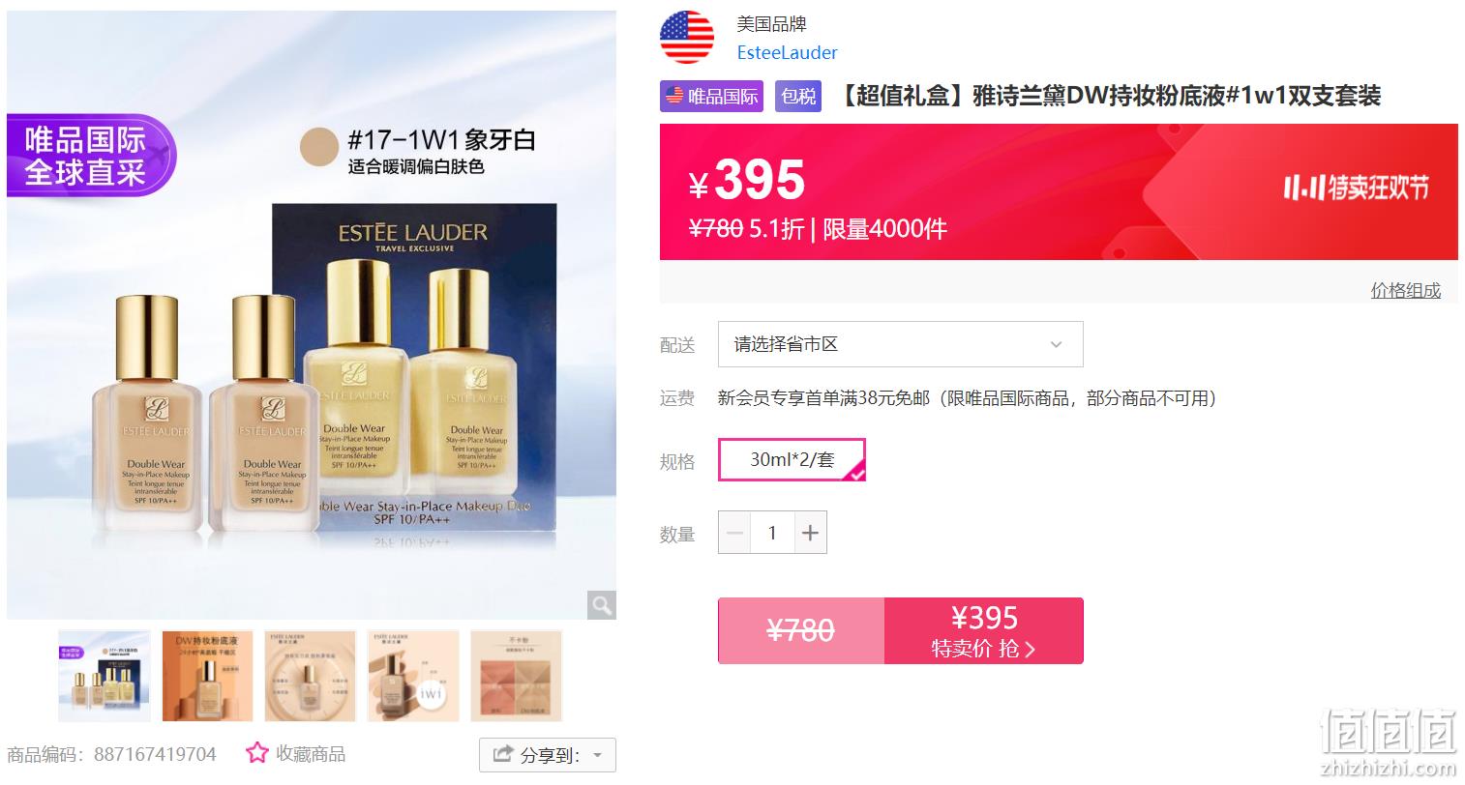Select first thumbnail with gift box
The image size is (1465, 785).
coord(105,676)
